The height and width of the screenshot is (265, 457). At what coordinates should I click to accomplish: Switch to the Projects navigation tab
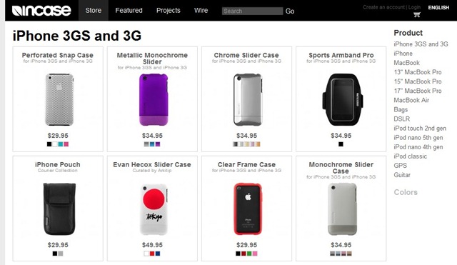(x=169, y=11)
